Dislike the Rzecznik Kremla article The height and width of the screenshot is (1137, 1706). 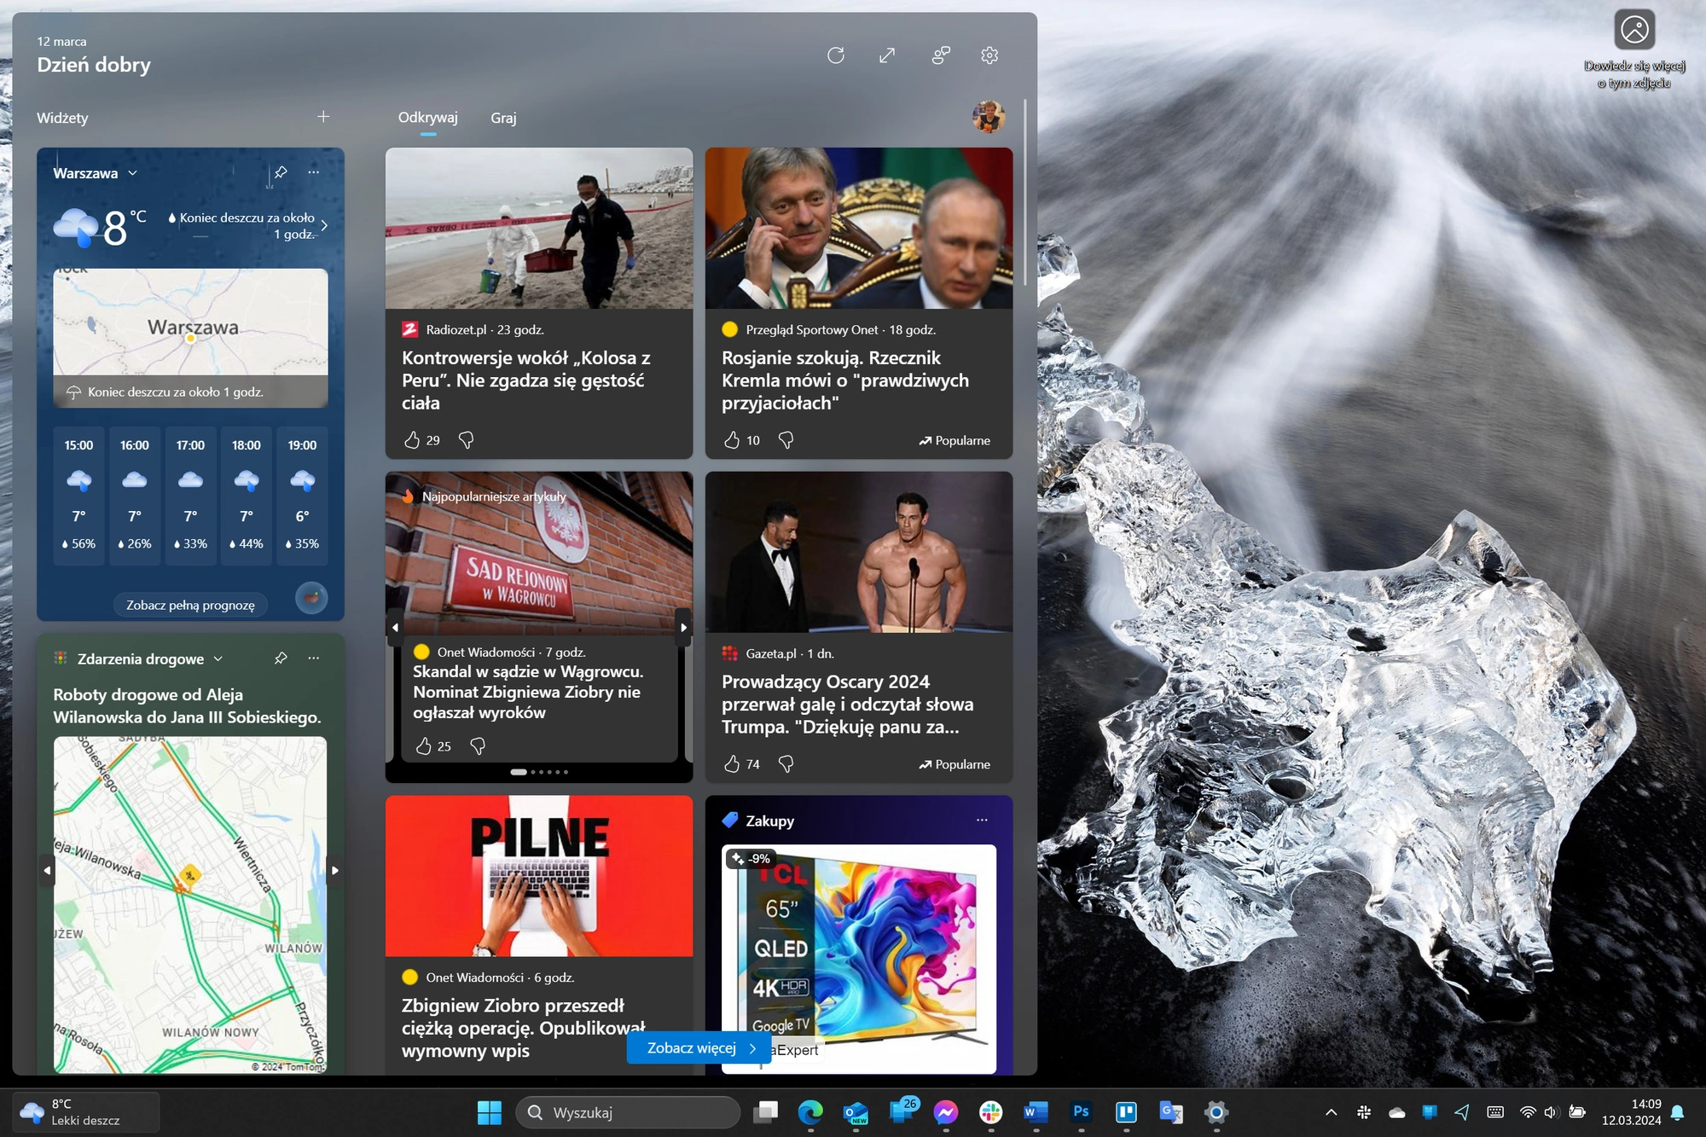pyautogui.click(x=786, y=440)
